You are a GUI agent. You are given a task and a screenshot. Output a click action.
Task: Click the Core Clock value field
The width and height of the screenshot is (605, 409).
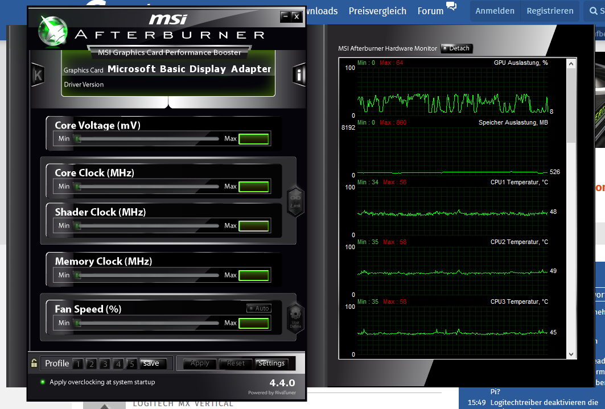[253, 187]
